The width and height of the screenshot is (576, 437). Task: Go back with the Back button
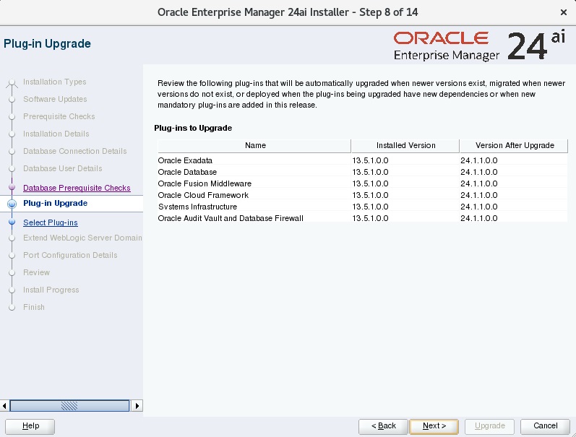coord(383,426)
